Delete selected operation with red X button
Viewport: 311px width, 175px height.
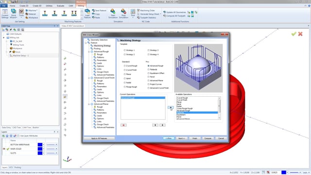point(123,125)
